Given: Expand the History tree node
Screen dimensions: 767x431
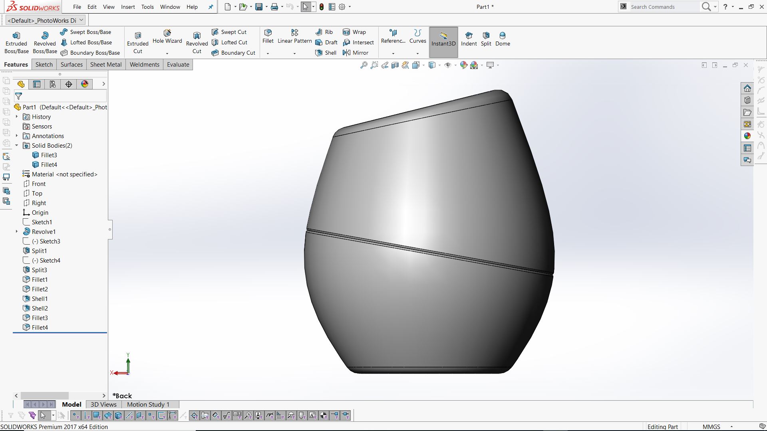Looking at the screenshot, I should coord(17,117).
